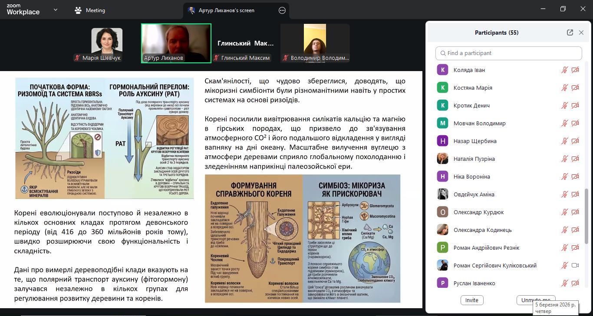Click the camera-off icon for Овдєйчук Аміна
The height and width of the screenshot is (316, 593).
point(575,194)
